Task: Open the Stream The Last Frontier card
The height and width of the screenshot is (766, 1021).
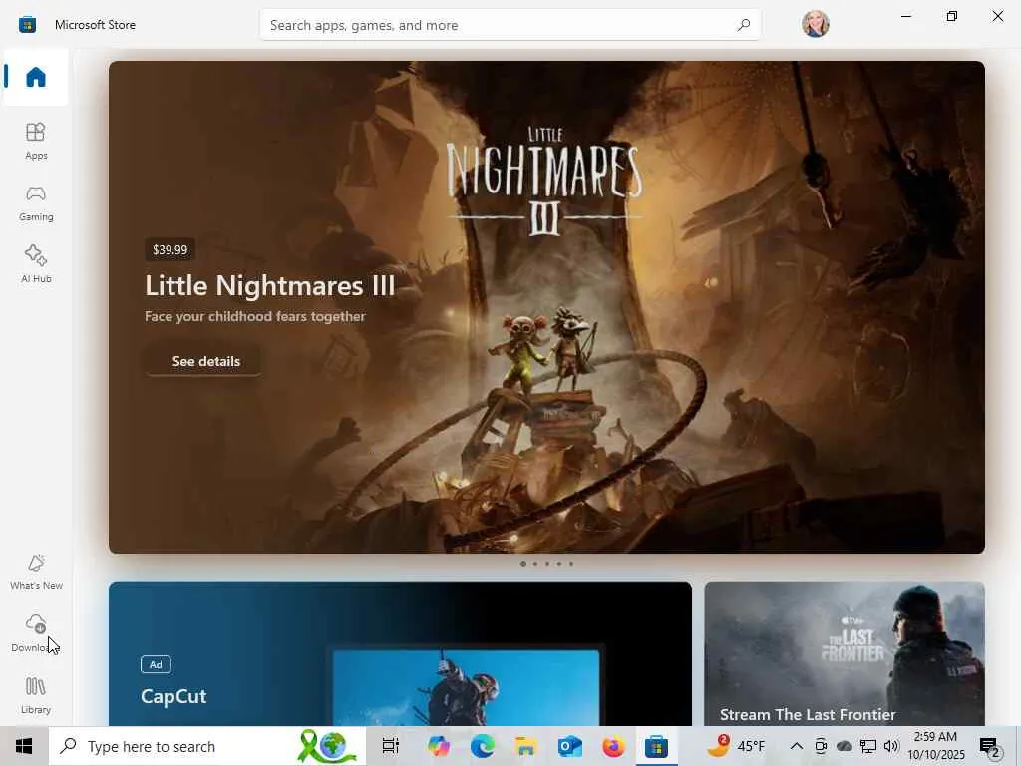Action: tap(845, 654)
